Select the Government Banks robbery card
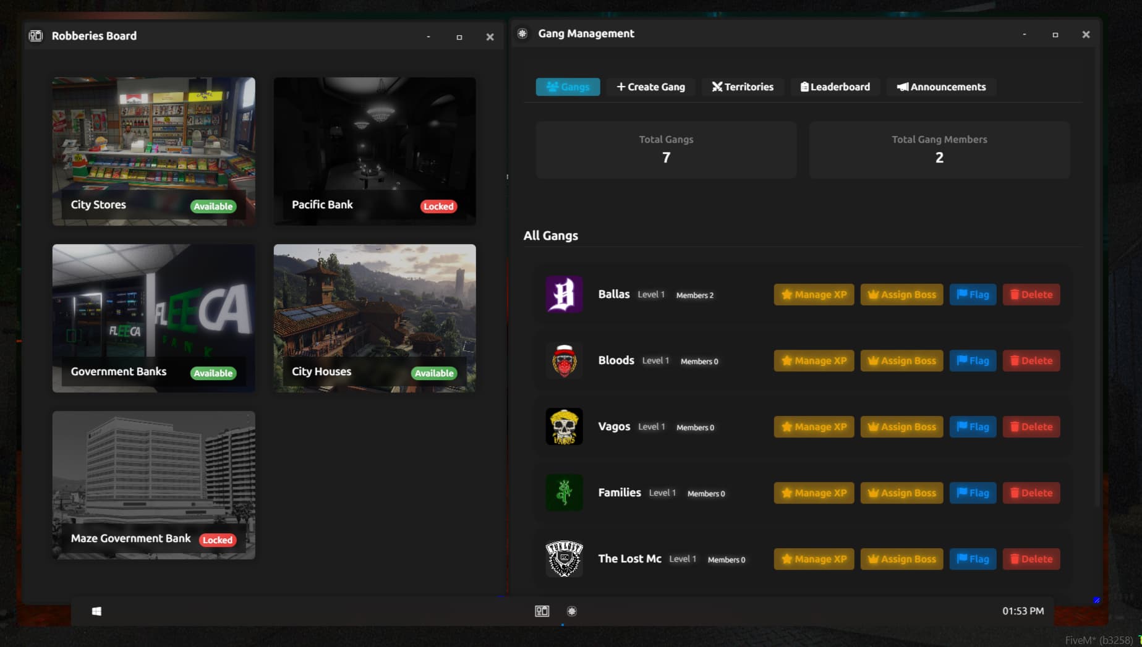The height and width of the screenshot is (647, 1142). point(153,318)
